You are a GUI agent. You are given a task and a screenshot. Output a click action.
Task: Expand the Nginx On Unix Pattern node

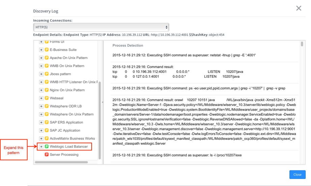(41, 90)
